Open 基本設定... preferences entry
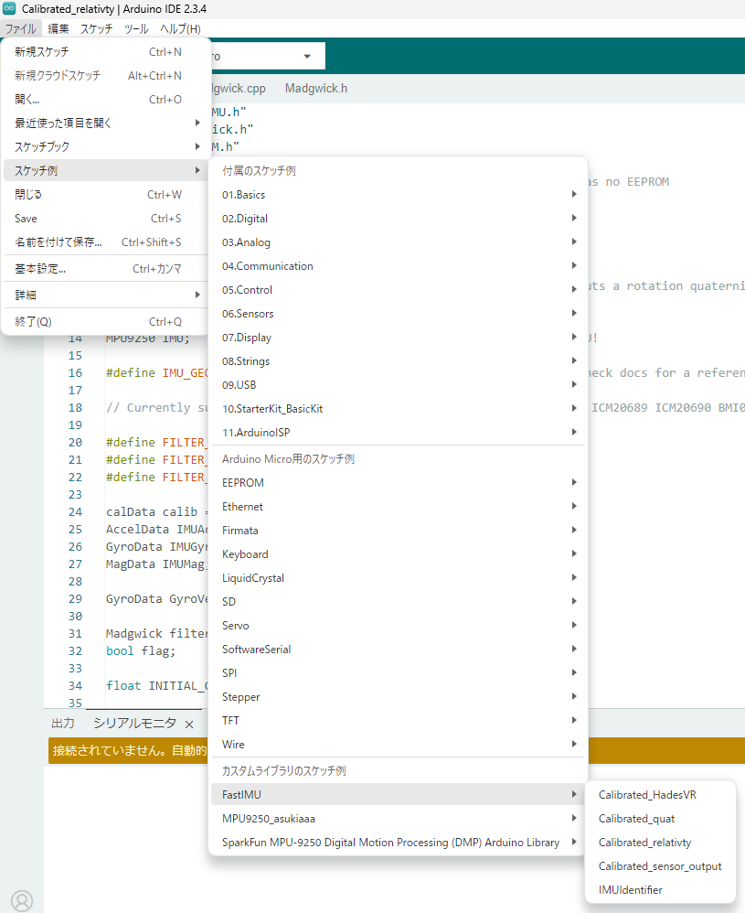Image resolution: width=745 pixels, height=913 pixels. click(40, 269)
